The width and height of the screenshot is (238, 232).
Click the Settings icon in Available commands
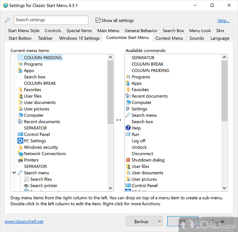[x=128, y=109]
